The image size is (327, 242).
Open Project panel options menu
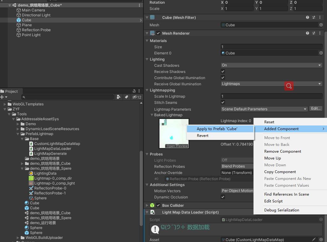pyautogui.click(x=139, y=91)
